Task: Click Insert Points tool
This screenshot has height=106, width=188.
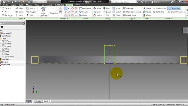Action: (x=147, y=12)
